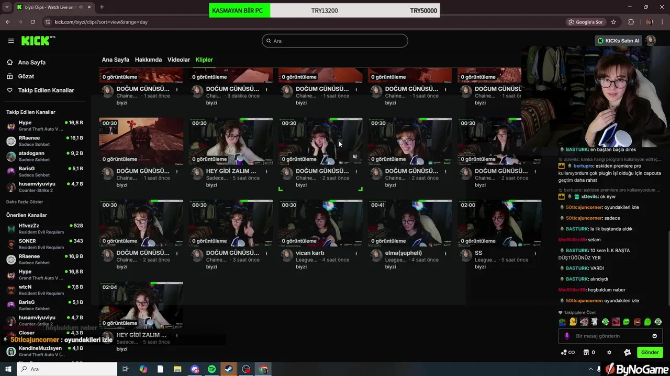This screenshot has width=670, height=376.
Task: Open a new Chrome tab
Action: [102, 7]
